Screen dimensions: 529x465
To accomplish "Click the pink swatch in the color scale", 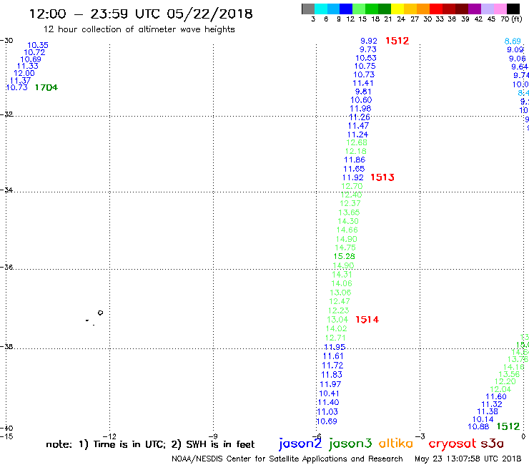I will (500, 9).
